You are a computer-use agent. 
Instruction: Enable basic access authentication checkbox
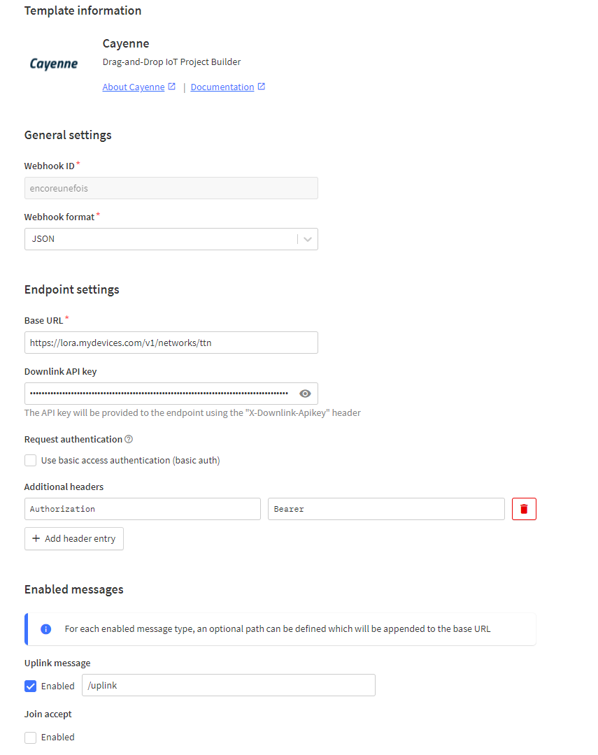[x=30, y=460]
